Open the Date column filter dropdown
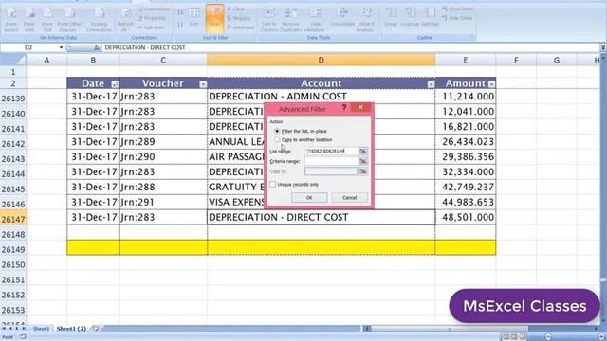 pyautogui.click(x=115, y=84)
